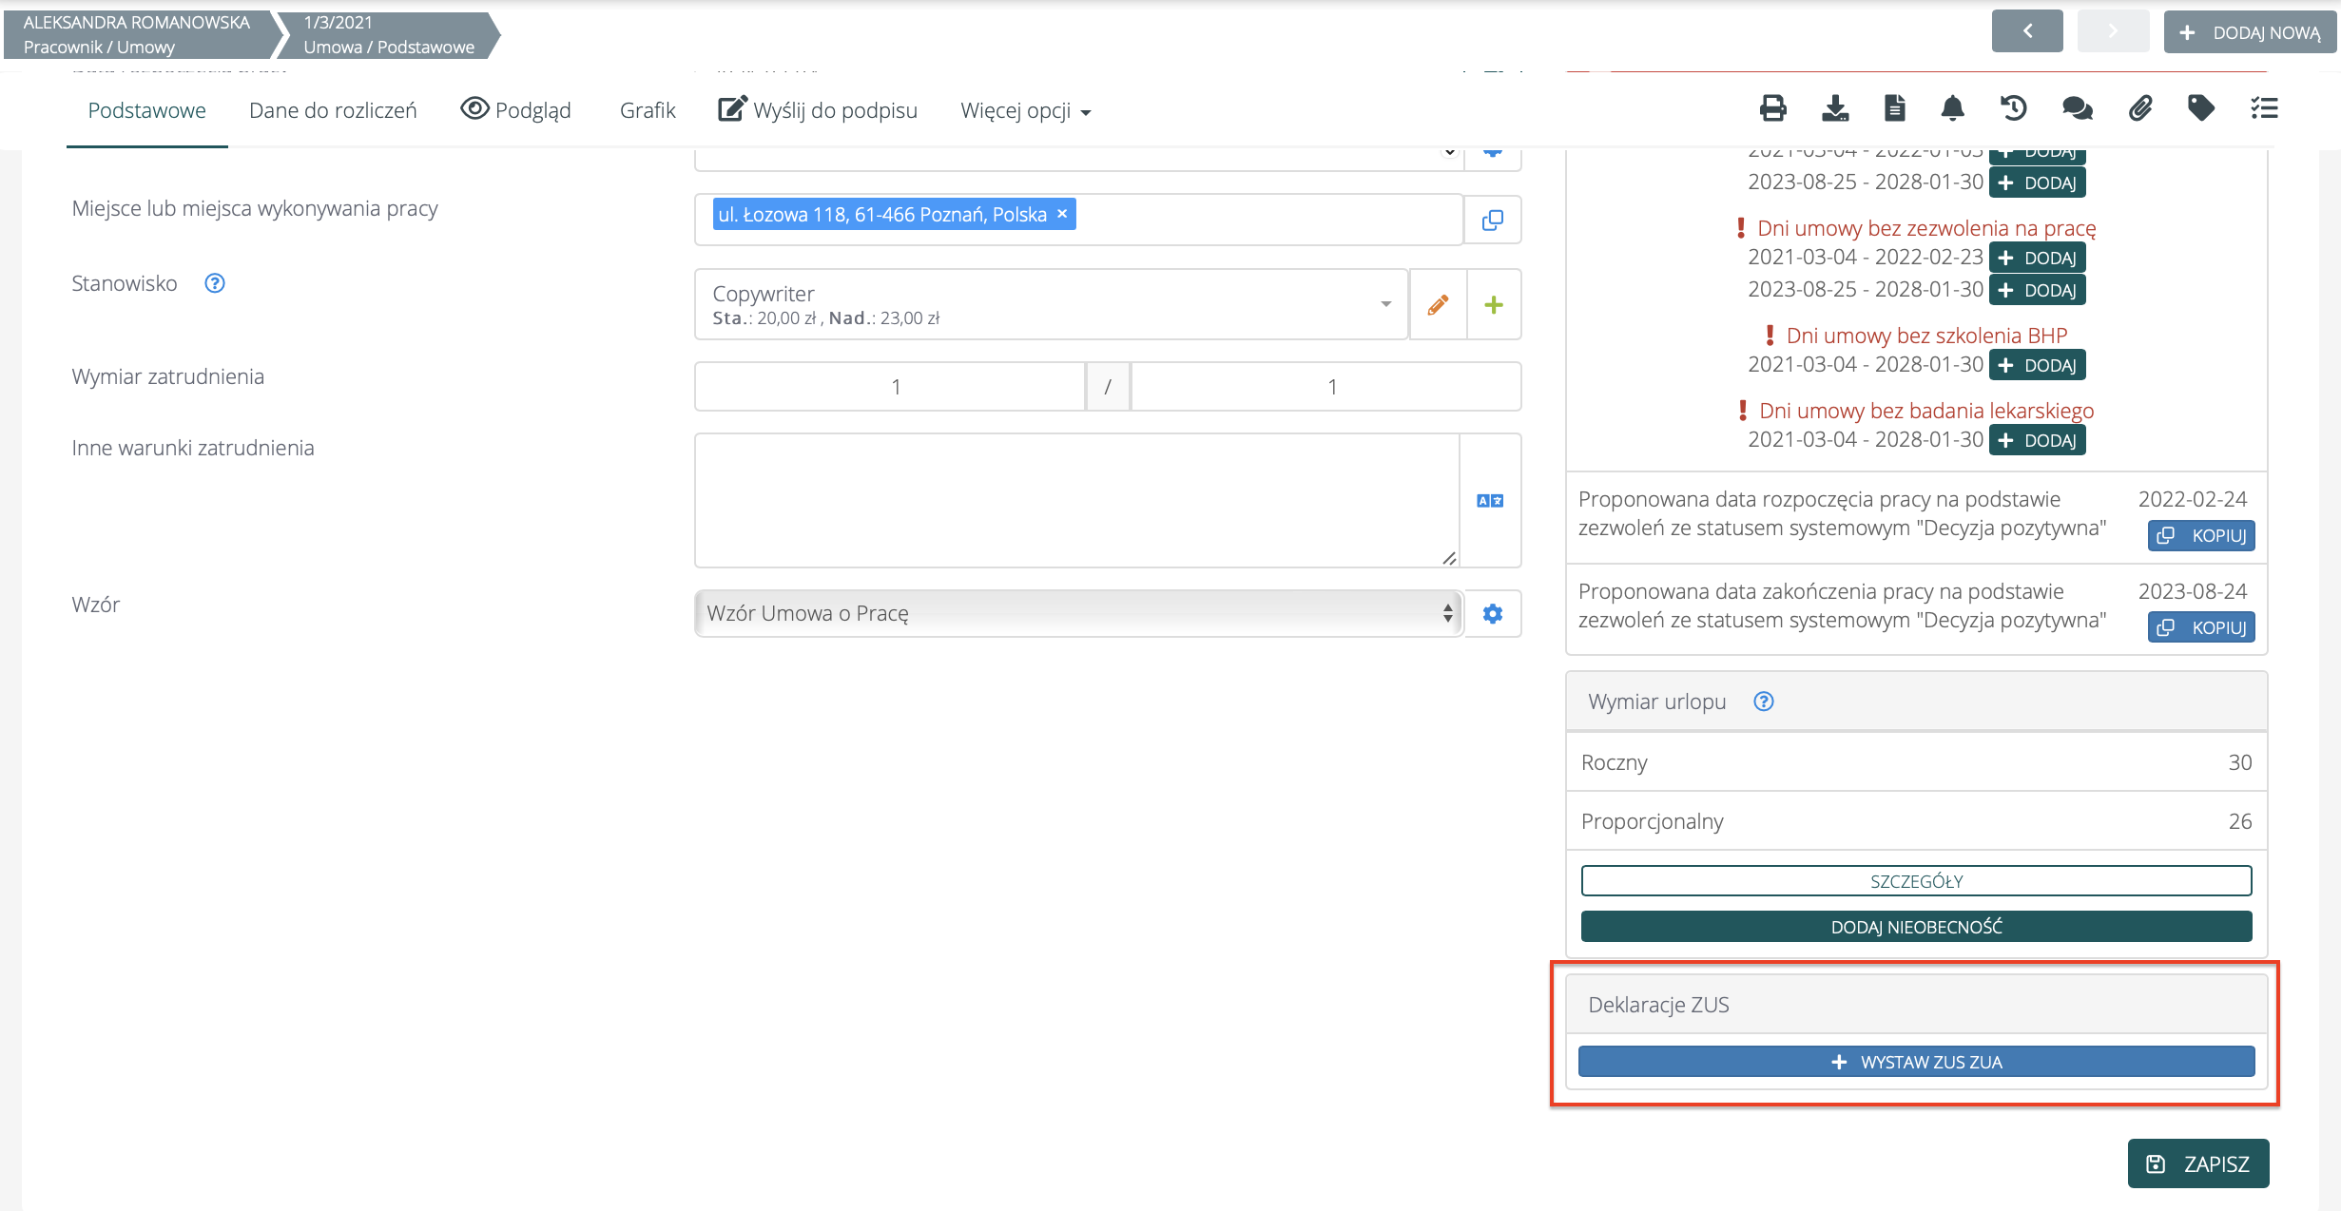Screen dimensions: 2341x1211
Task: Add new position with green plus
Action: pyautogui.click(x=1493, y=304)
